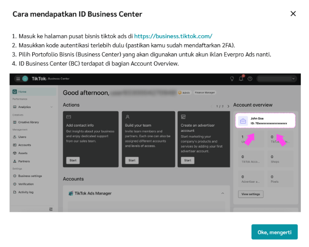Click the Pixels count tile
The height and width of the screenshot is (247, 309).
point(280,179)
